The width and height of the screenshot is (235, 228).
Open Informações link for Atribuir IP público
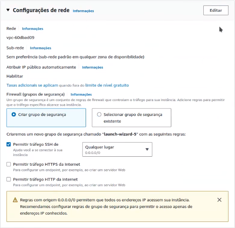coord(92,67)
